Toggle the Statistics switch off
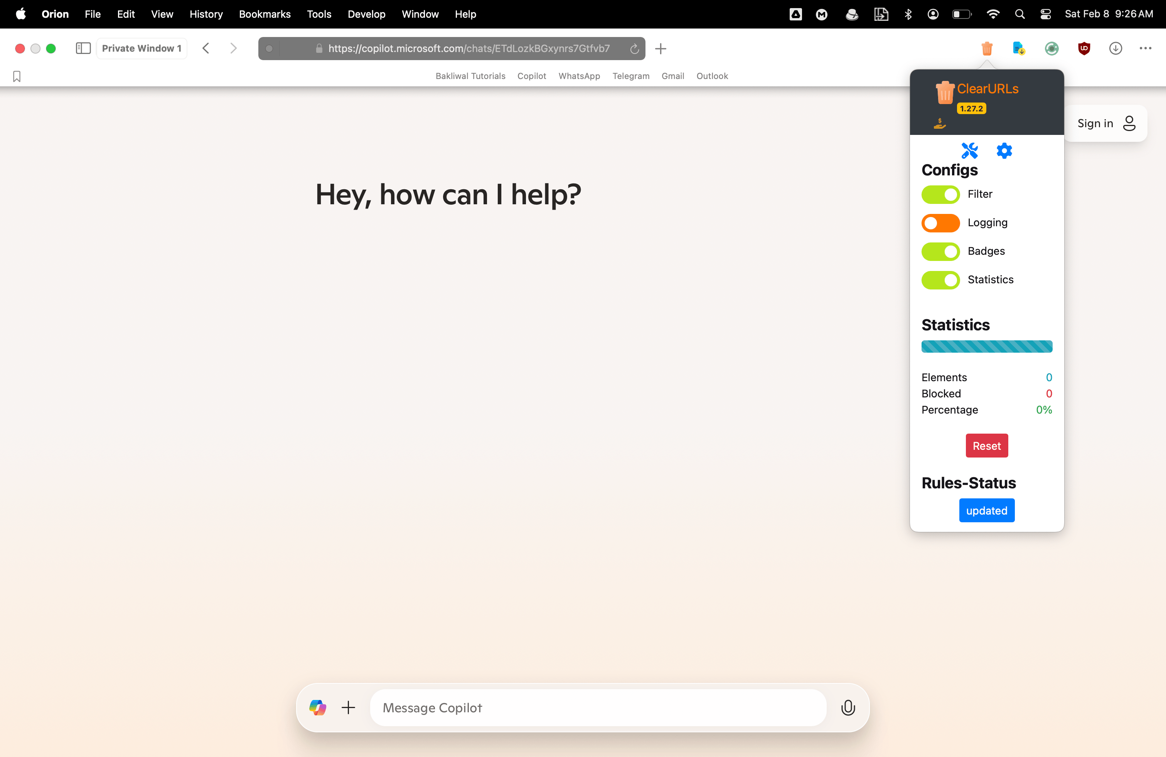This screenshot has width=1166, height=757. click(940, 279)
